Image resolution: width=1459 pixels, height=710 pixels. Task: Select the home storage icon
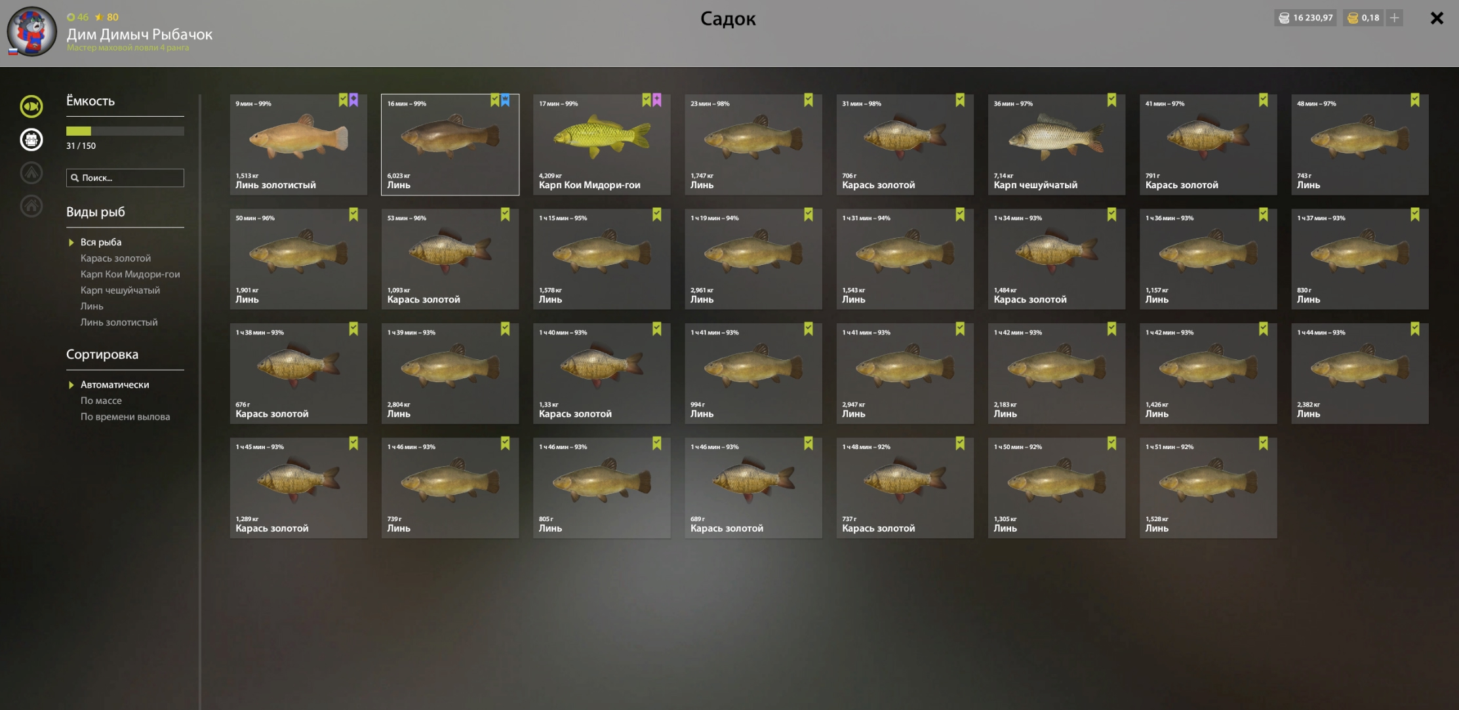[x=31, y=206]
